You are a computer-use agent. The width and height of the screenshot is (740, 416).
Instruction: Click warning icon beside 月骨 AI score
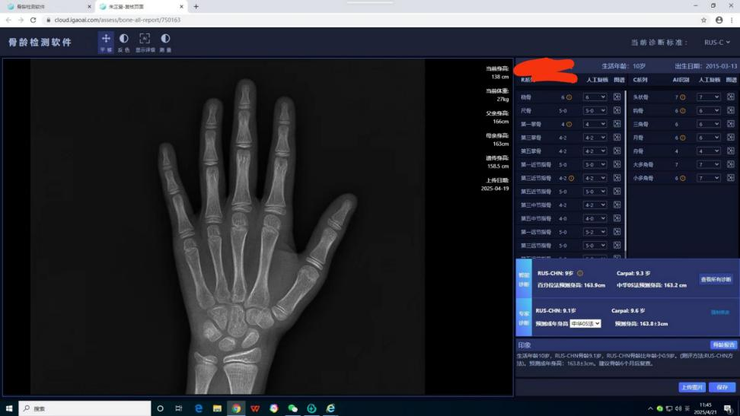[683, 138]
